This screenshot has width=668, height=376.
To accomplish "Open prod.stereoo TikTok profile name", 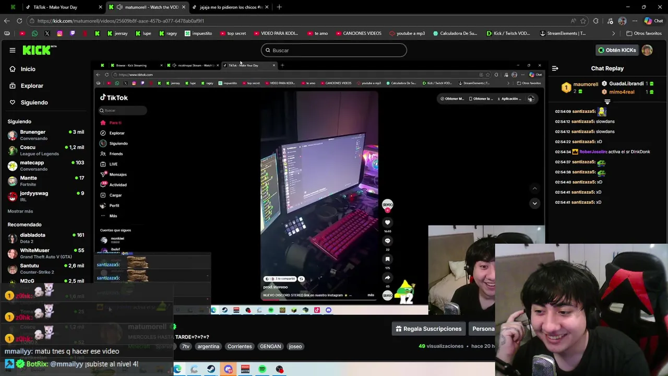I will pyautogui.click(x=275, y=287).
